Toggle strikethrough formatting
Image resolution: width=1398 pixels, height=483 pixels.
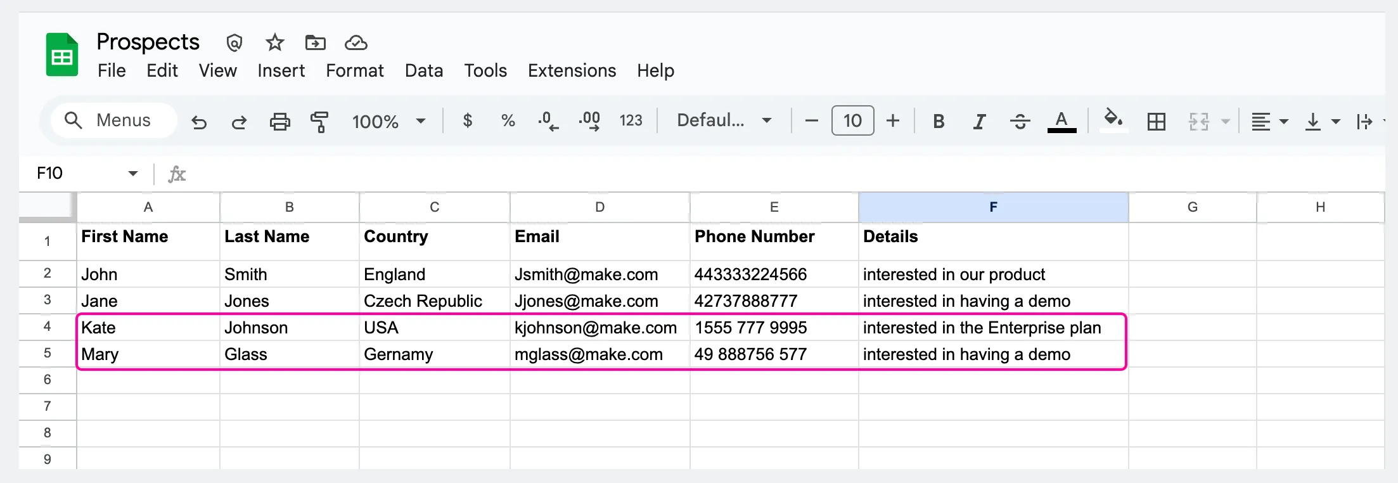1020,121
